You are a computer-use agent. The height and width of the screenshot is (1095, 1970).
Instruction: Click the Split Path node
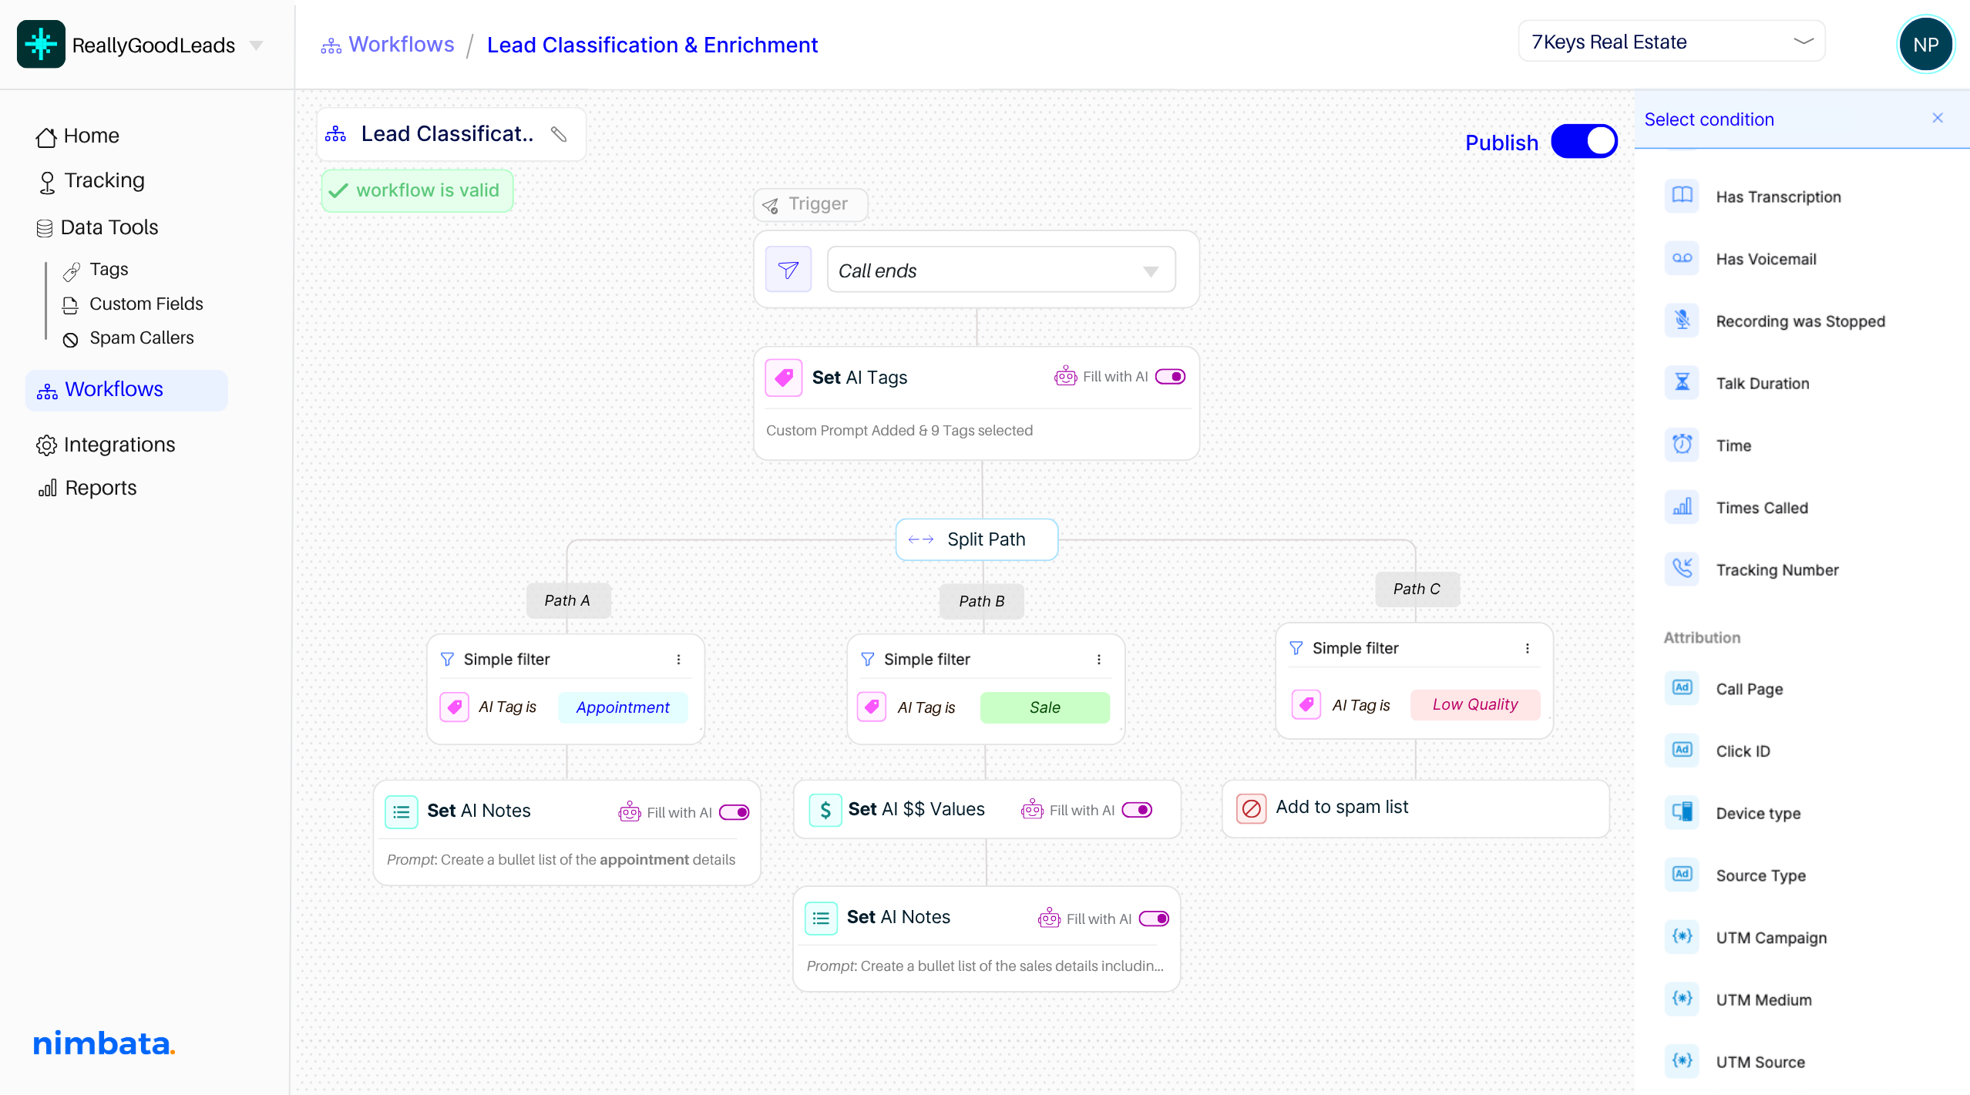point(977,539)
